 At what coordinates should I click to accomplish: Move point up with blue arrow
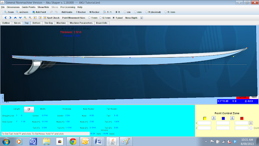[15, 18]
